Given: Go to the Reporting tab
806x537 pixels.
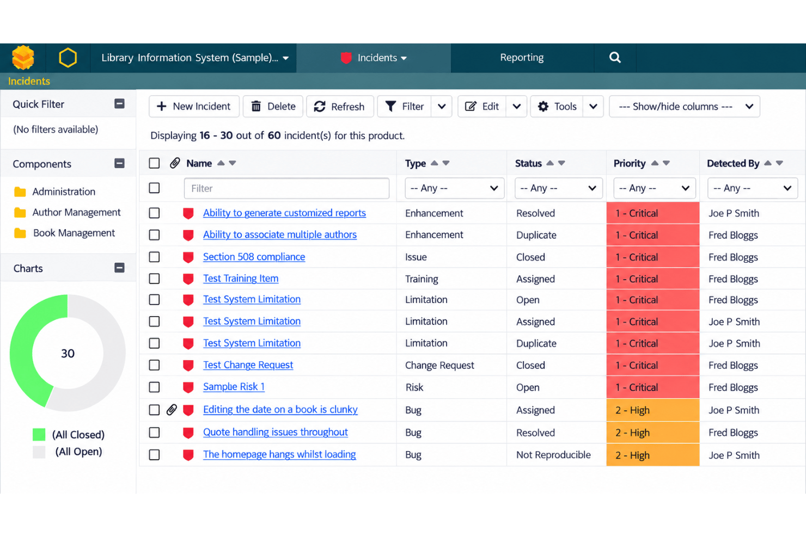Looking at the screenshot, I should (x=522, y=58).
